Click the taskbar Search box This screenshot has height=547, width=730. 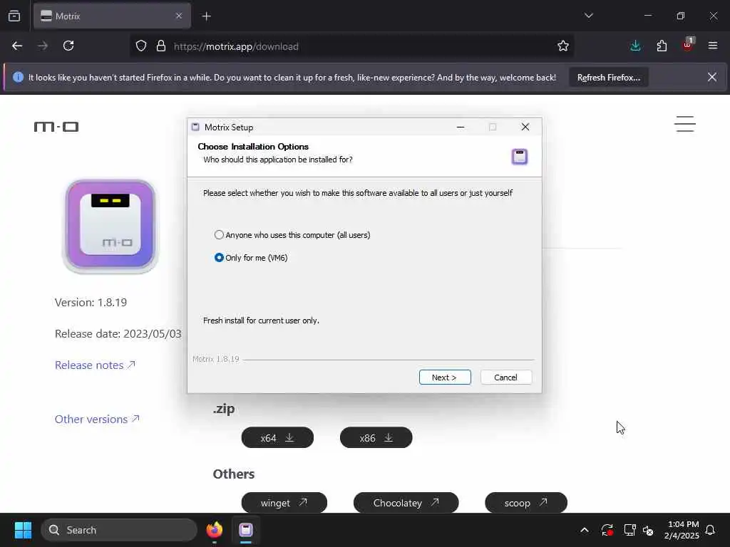click(x=119, y=530)
